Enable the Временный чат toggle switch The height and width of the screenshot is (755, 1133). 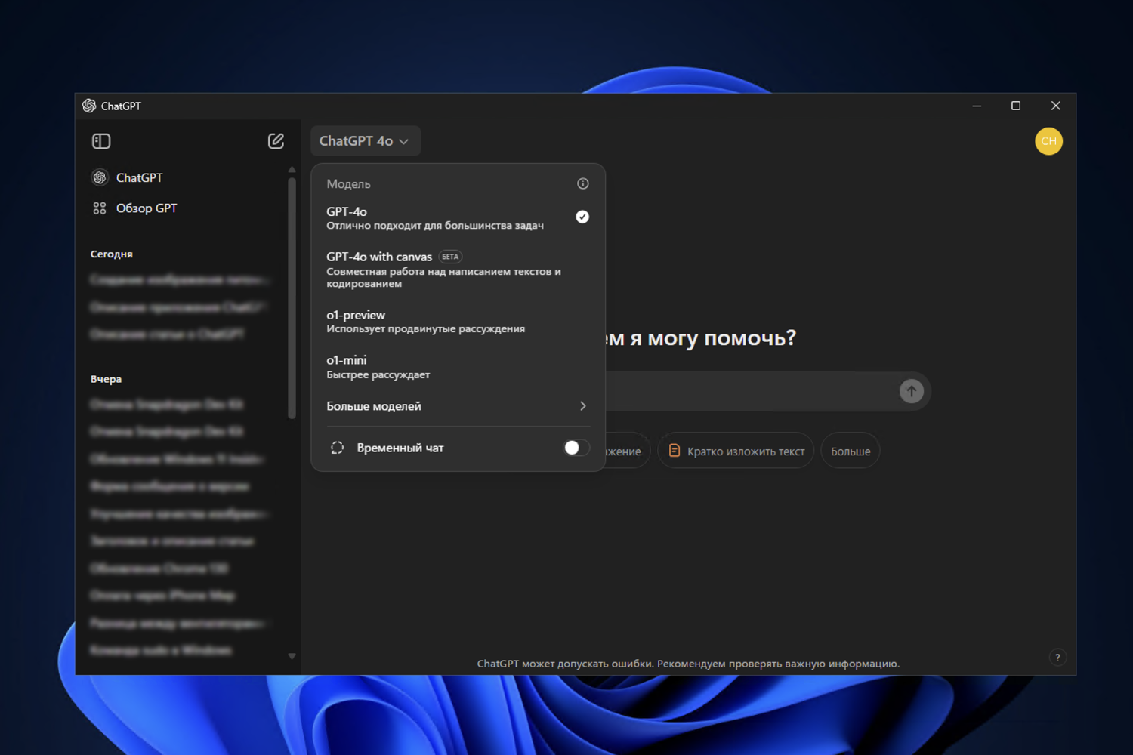click(576, 448)
